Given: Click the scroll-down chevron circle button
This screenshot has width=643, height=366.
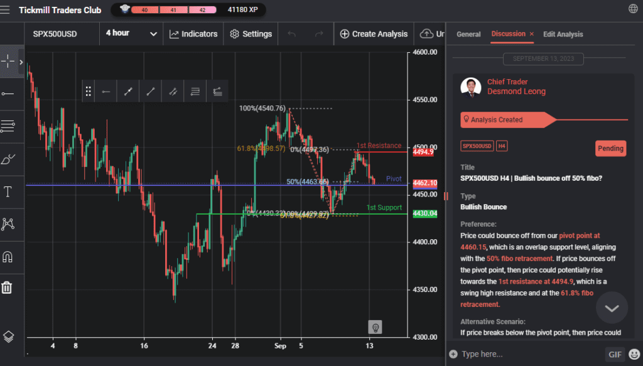Looking at the screenshot, I should (x=612, y=308).
